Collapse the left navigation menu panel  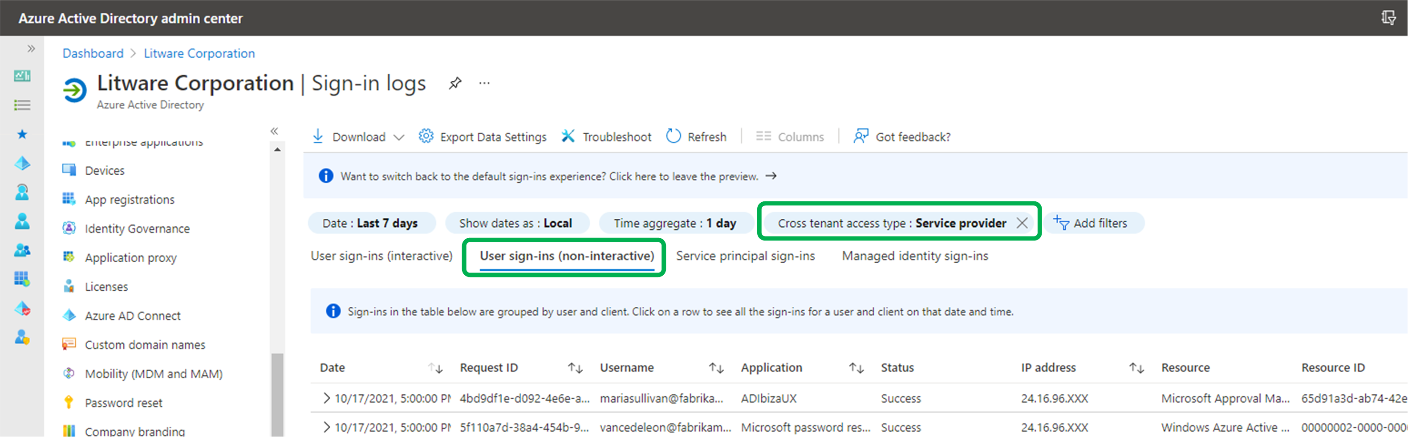click(x=274, y=131)
